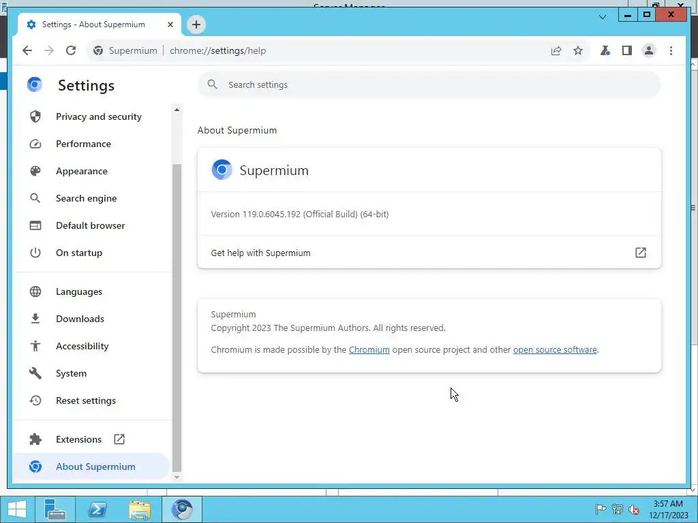This screenshot has height=523, width=698.
Task: Open the three-dot browser menu
Action: pos(671,50)
